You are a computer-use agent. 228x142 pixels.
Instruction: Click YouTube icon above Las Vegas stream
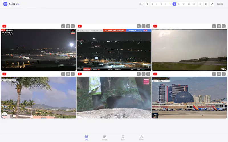click(155, 74)
